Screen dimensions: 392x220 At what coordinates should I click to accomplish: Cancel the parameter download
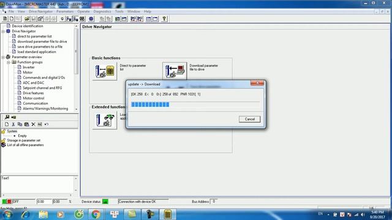[x=249, y=119]
